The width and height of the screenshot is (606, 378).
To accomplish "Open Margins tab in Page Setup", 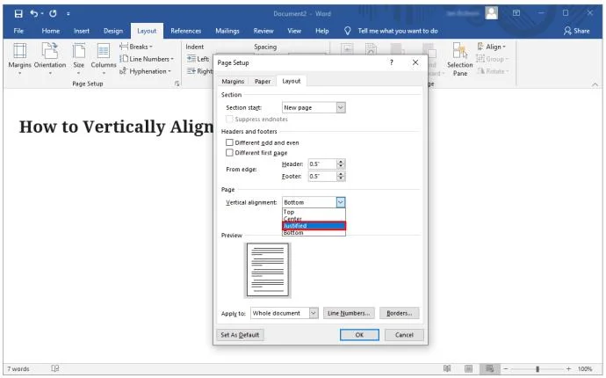I will [x=233, y=81].
